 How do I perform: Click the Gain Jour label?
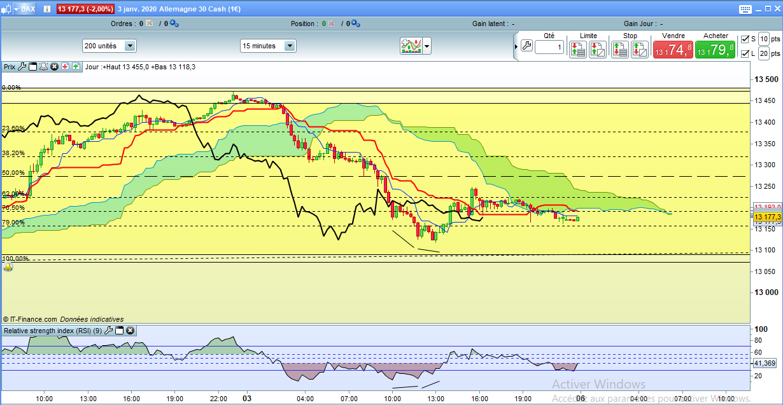click(640, 24)
